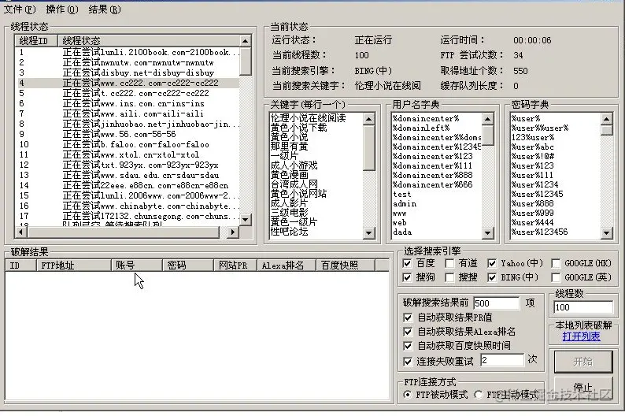
Task: Select thread row 4 www.cc222.com
Action: pyautogui.click(x=128, y=83)
